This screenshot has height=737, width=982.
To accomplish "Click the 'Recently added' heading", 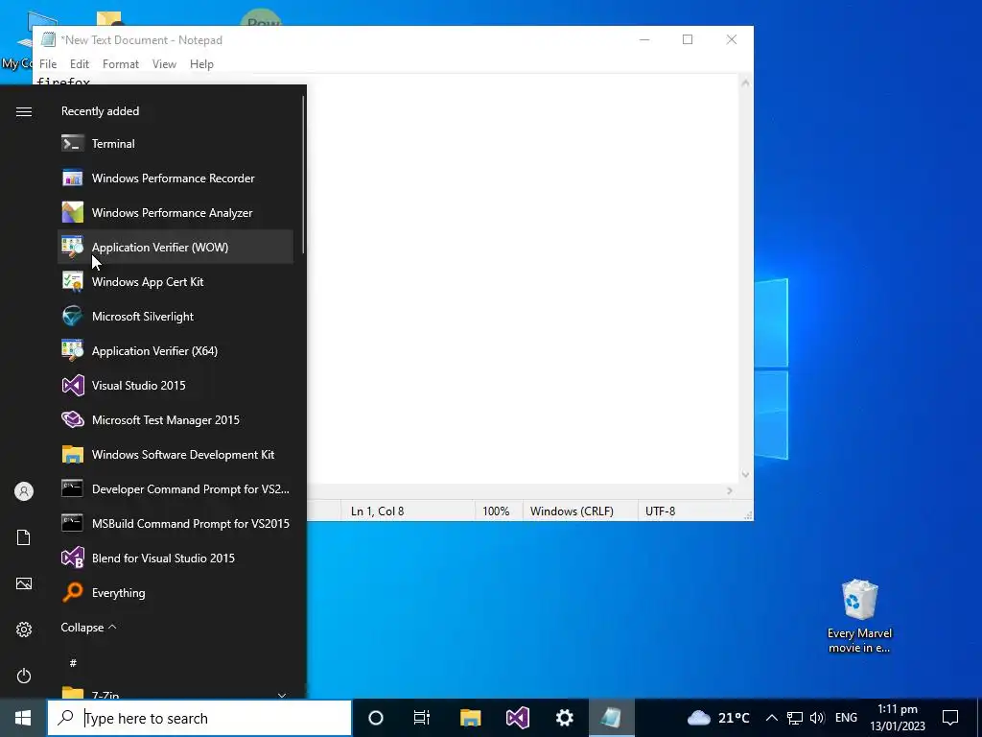I will point(100,111).
